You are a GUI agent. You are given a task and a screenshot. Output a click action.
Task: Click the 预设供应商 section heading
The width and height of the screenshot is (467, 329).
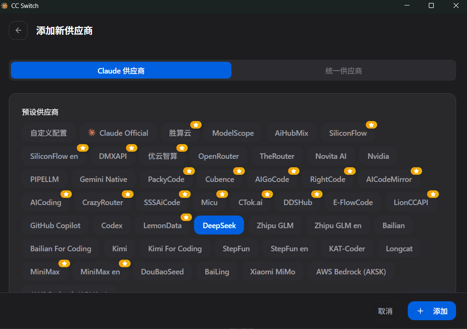(40, 112)
